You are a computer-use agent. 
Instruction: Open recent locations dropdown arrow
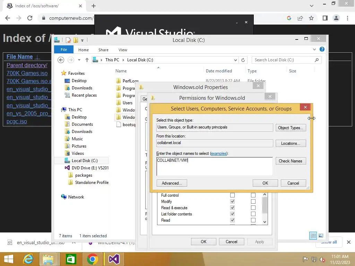click(x=79, y=60)
